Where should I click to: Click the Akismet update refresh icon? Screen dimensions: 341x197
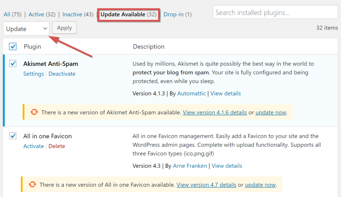click(x=34, y=112)
